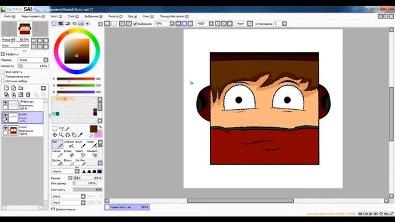The image size is (395, 222).
Task: Delete the selected layer with trash icon
Action: point(28,94)
